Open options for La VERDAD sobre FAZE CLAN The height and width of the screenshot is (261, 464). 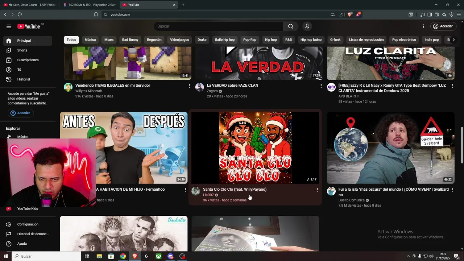(x=321, y=86)
